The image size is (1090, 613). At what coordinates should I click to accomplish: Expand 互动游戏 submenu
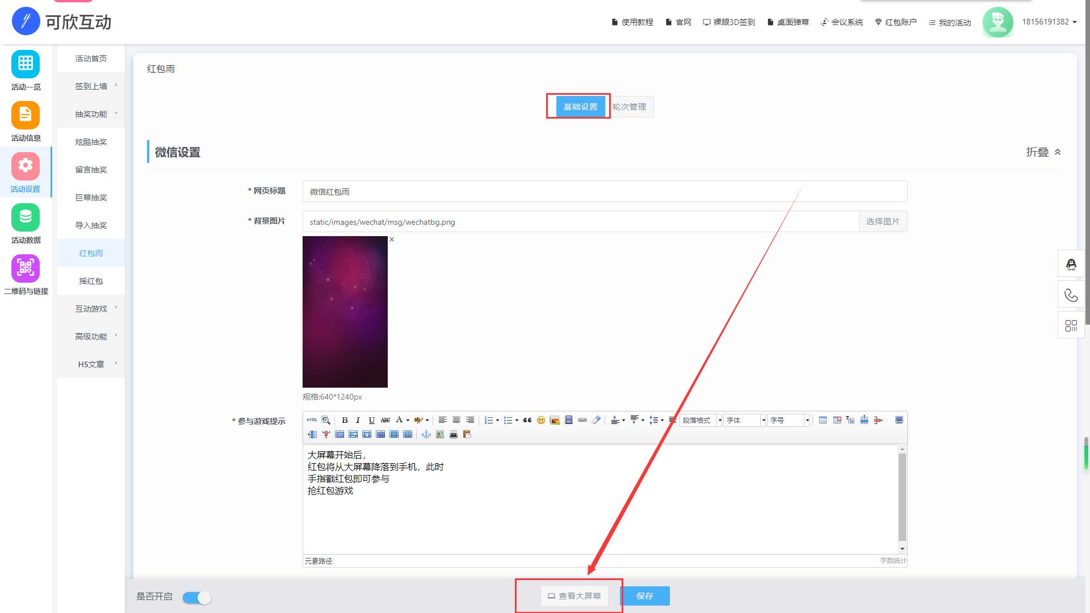click(91, 309)
